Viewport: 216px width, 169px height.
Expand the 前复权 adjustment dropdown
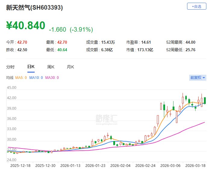198,78
